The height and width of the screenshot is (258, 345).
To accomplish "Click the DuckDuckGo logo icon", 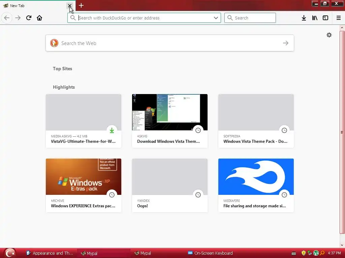I will [54, 43].
